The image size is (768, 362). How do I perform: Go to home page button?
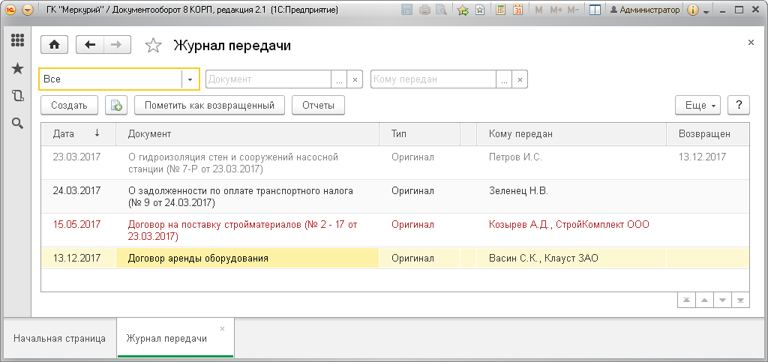pos(54,45)
